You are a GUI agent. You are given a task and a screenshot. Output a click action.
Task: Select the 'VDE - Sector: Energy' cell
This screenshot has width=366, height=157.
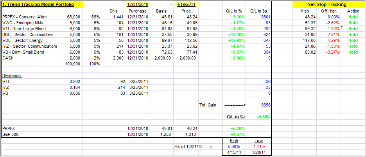pyautogui.click(x=29, y=40)
